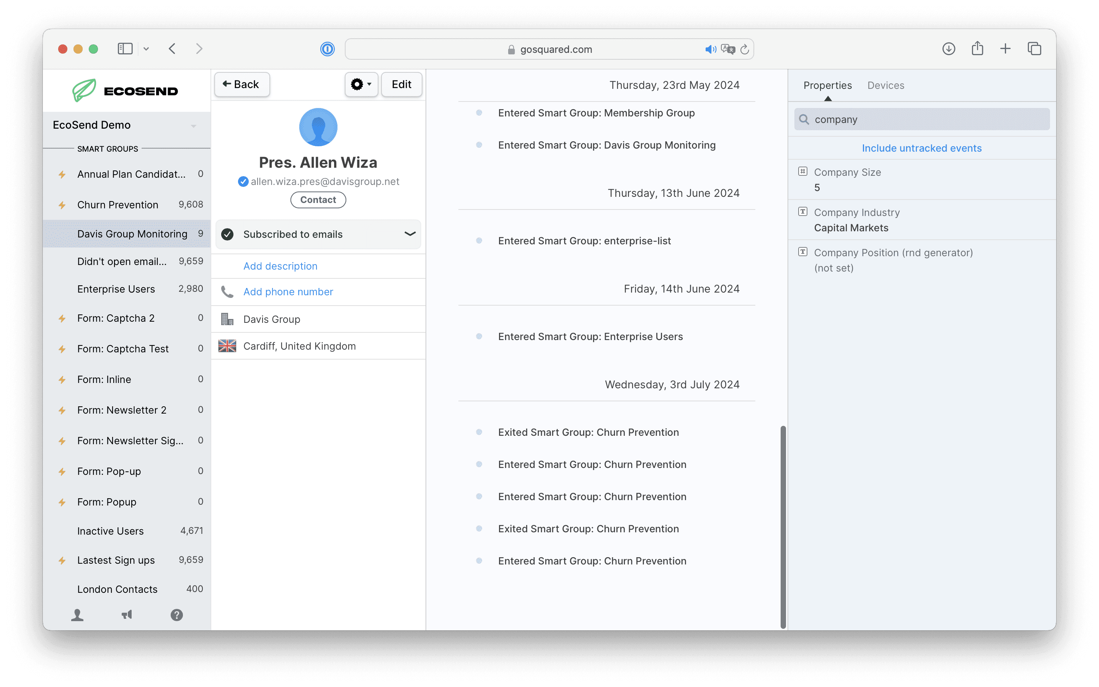
Task: Open the Safari downloads icon
Action: [948, 49]
